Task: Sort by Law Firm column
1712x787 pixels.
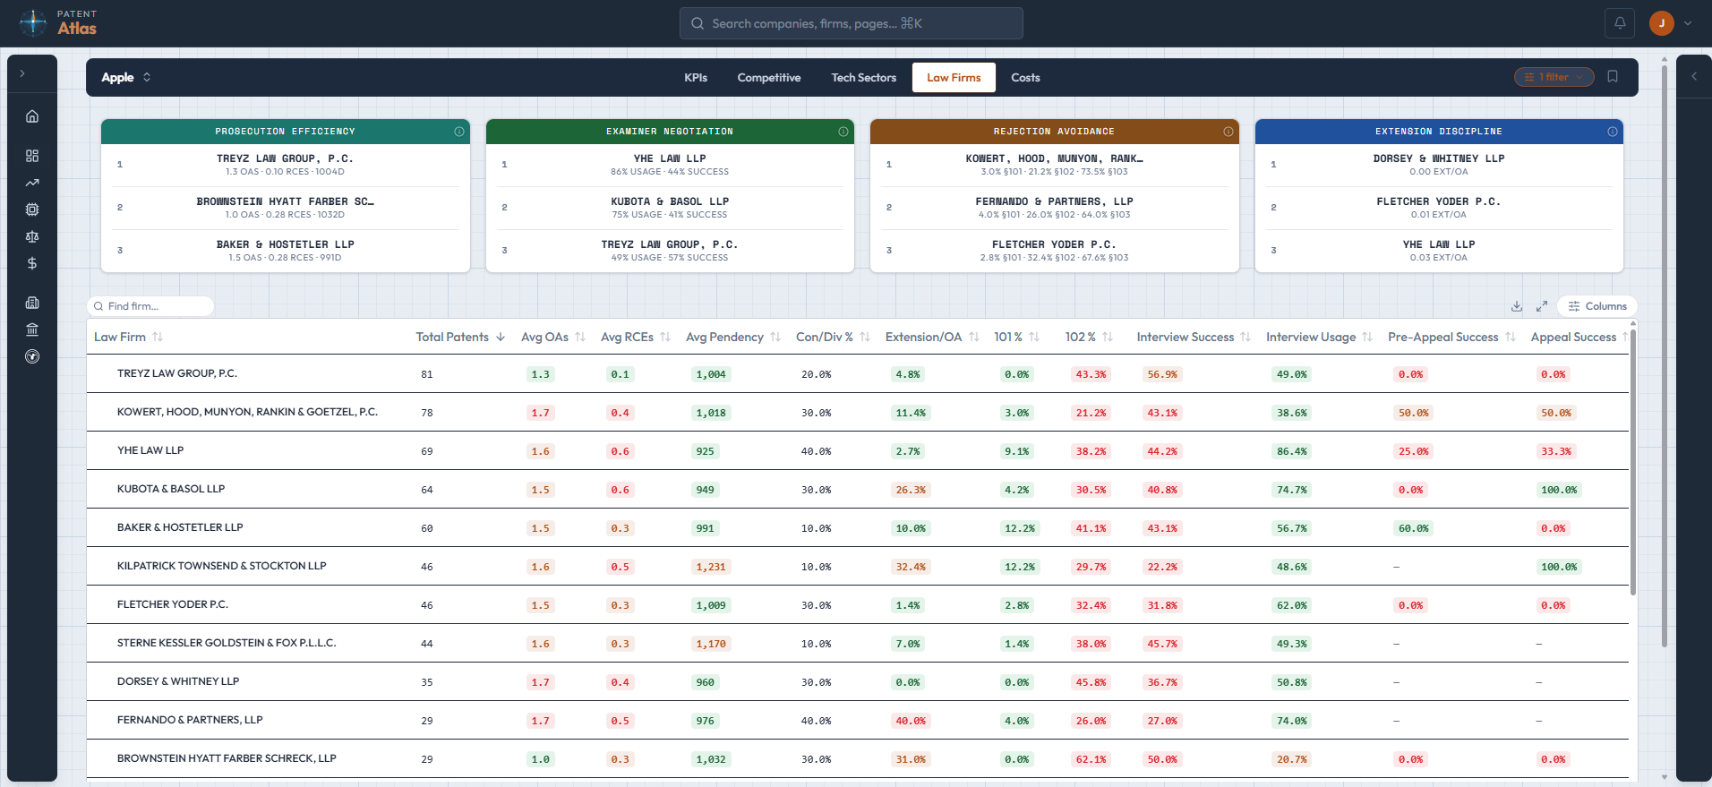Action: (129, 337)
